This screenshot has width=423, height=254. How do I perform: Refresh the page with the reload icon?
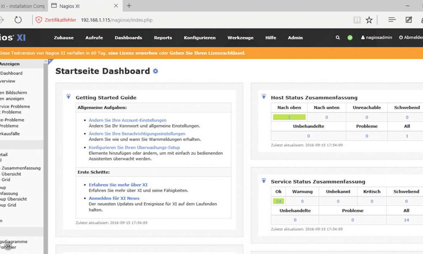[18, 20]
